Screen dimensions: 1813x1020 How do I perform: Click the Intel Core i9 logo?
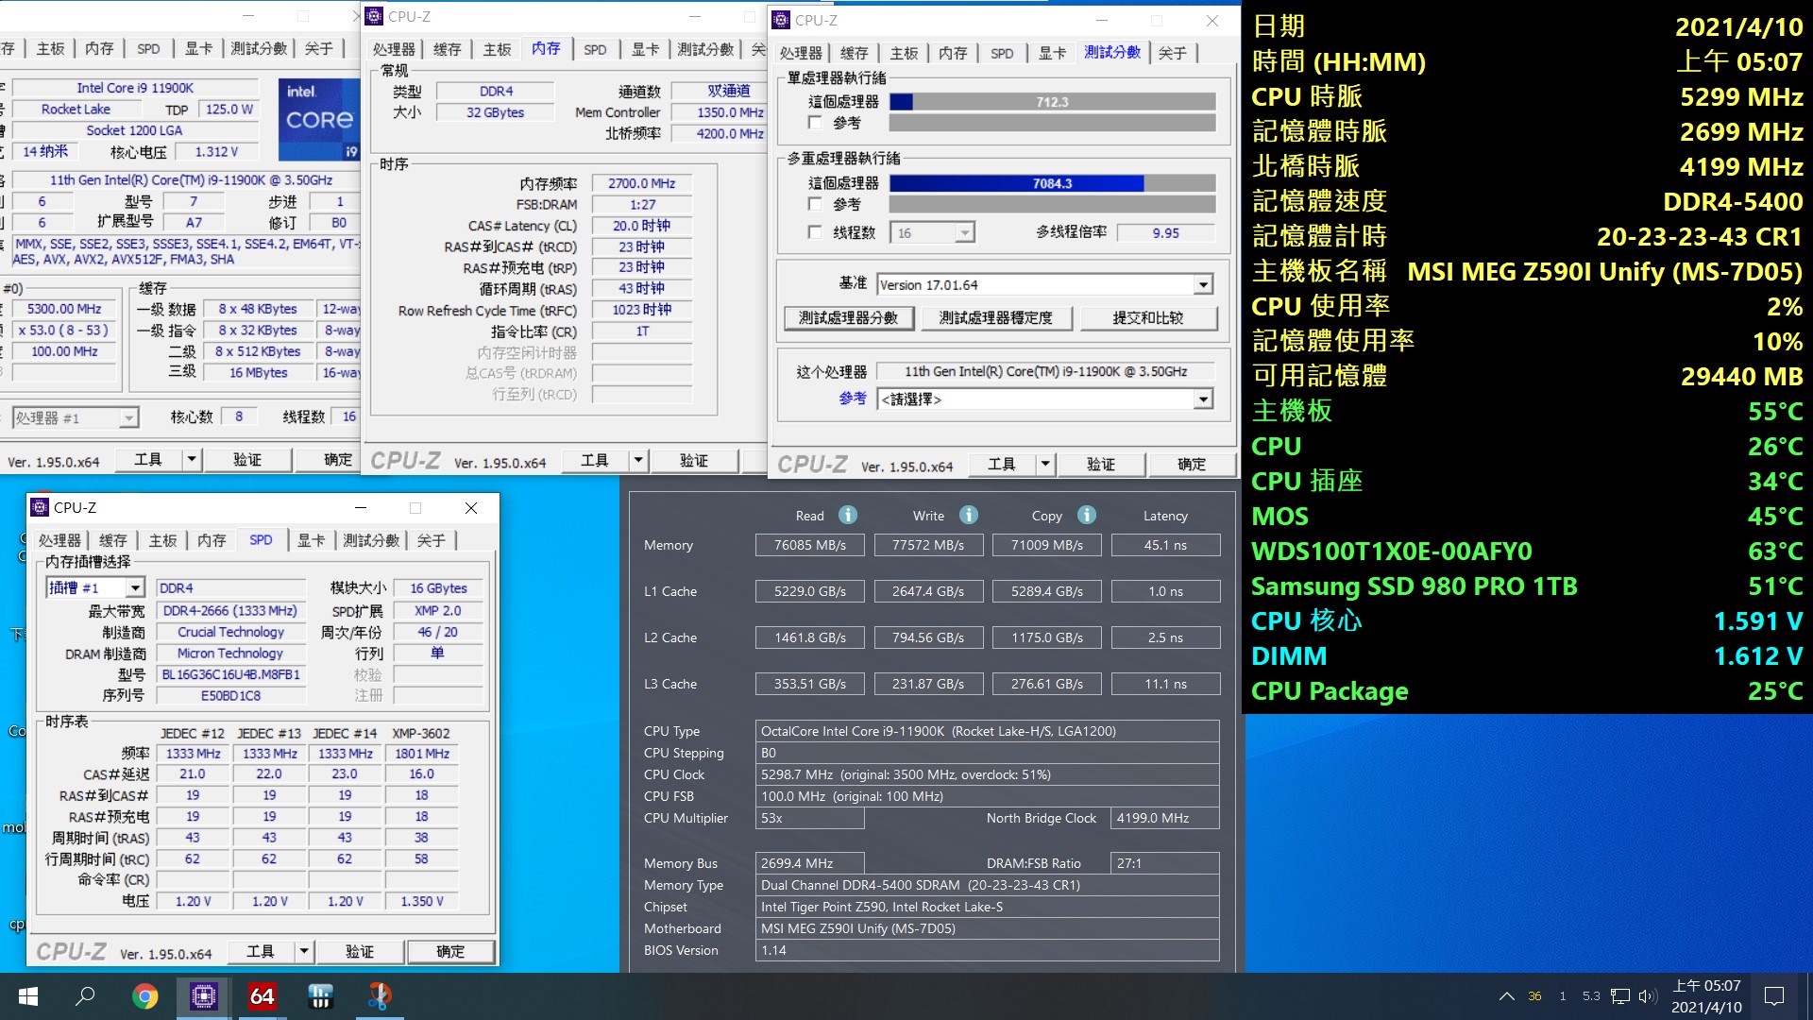click(x=320, y=119)
